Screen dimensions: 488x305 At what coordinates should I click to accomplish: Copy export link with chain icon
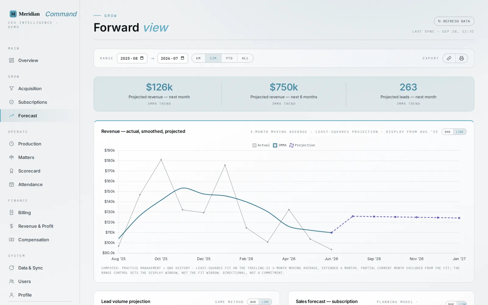(449, 58)
